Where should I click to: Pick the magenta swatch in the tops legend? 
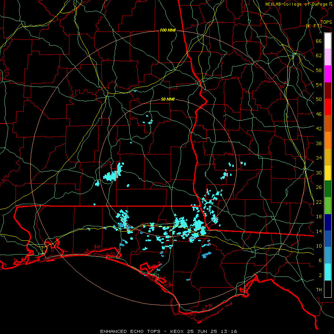(x=328, y=74)
